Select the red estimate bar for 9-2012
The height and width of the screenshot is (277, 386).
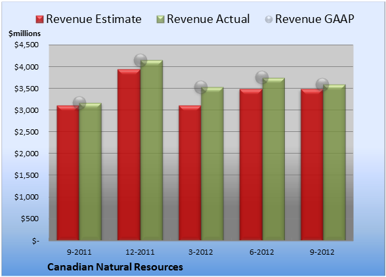coord(312,165)
